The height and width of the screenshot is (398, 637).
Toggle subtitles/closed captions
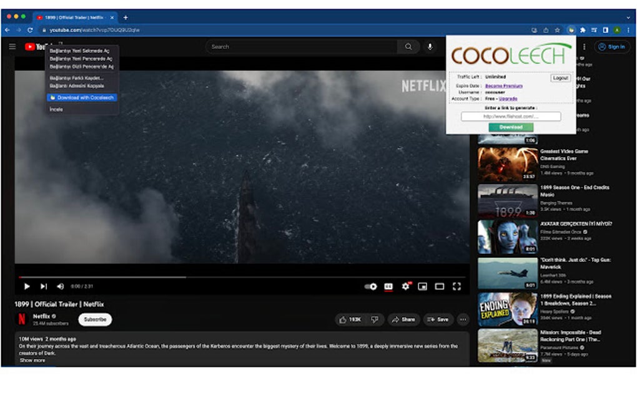pos(388,286)
